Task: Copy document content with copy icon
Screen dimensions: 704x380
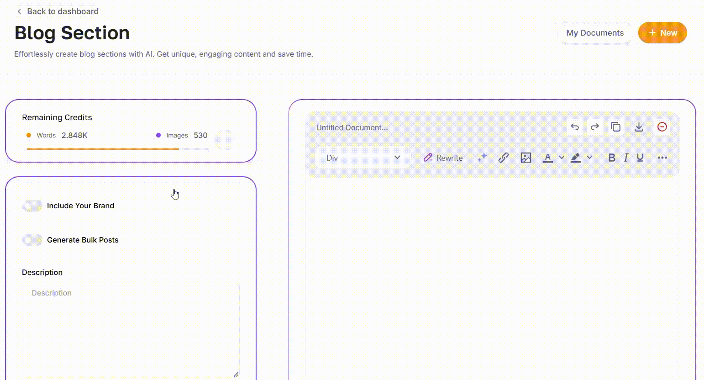Action: 615,127
